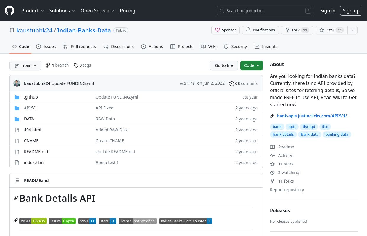Expand the Open Source menu
This screenshot has width=367, height=236.
(98, 11)
